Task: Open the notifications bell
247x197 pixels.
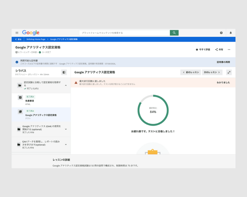Action: 231,33
